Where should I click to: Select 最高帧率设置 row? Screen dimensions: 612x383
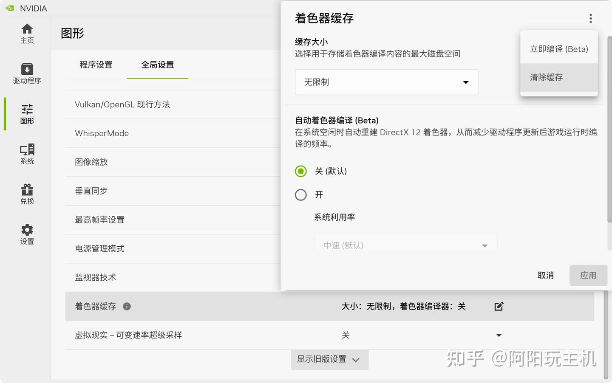[173, 220]
